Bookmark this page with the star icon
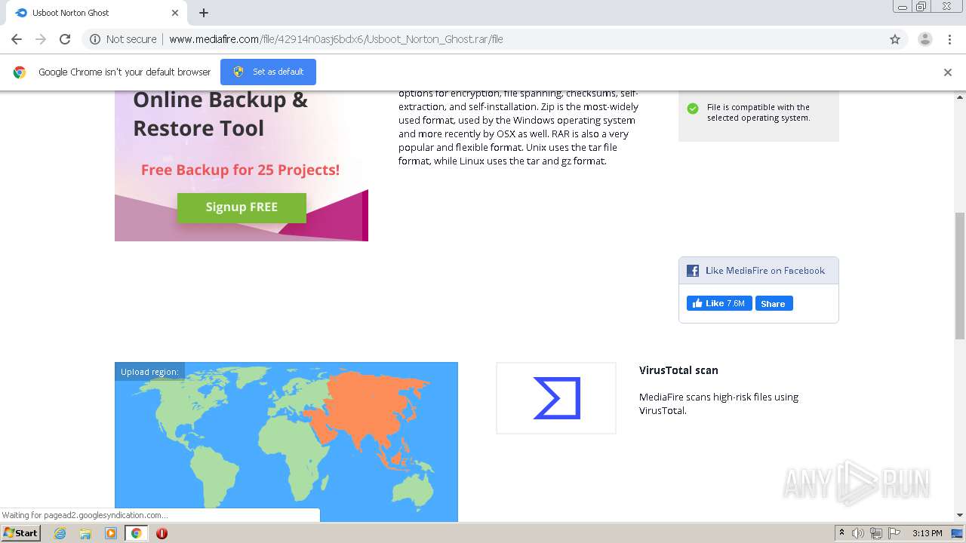This screenshot has height=543, width=966. (x=895, y=39)
